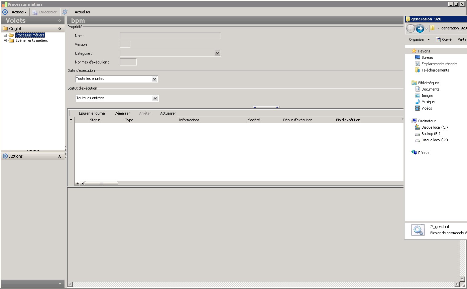Click the Nom input field
467x289 pixels.
click(170, 36)
